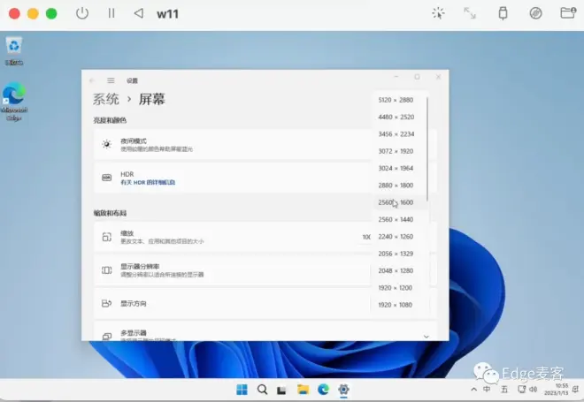Open the 缩放 scale setting row
584x402 pixels.
(x=233, y=238)
